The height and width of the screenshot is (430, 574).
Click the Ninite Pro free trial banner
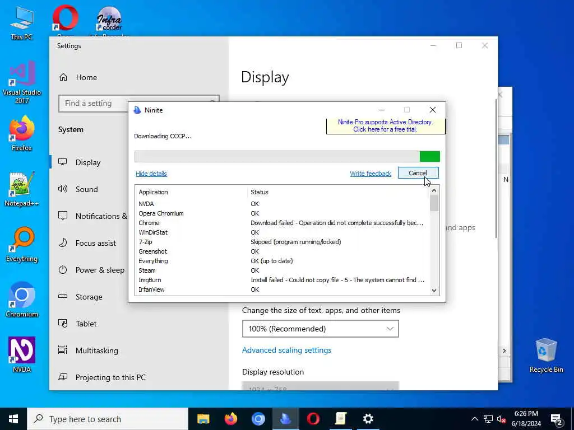click(386, 126)
